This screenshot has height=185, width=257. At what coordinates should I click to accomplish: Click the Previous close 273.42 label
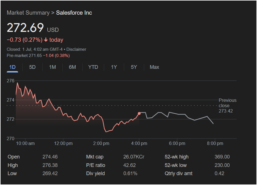[227, 105]
